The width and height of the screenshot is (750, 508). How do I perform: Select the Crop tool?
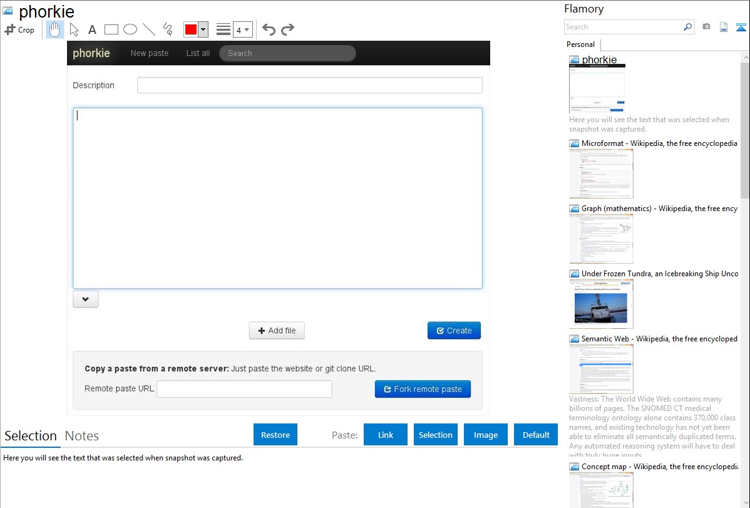(x=19, y=29)
